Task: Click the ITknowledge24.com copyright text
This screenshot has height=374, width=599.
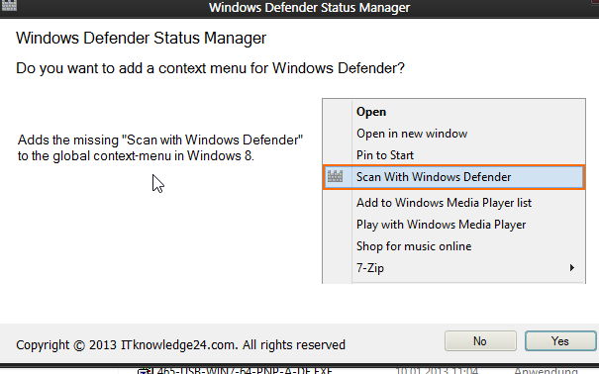Action: pos(180,345)
